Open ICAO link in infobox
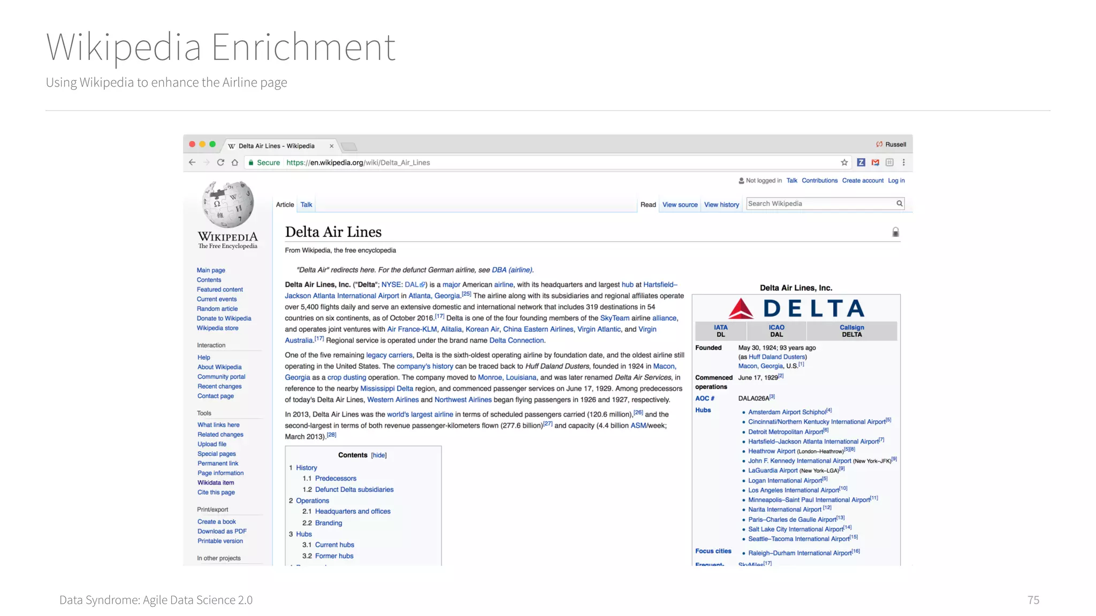The height and width of the screenshot is (616, 1096). (x=777, y=327)
